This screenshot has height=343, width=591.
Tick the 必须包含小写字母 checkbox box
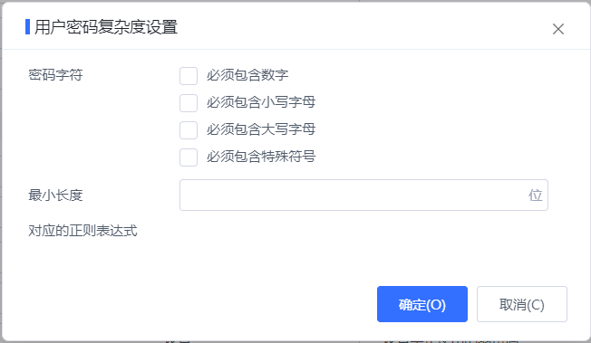pyautogui.click(x=189, y=103)
